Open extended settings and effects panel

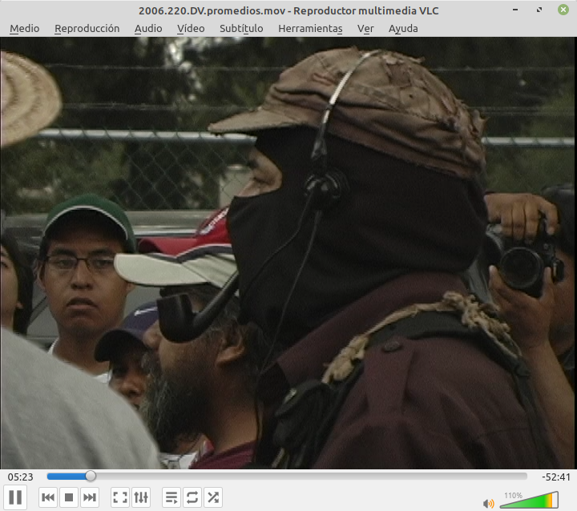pyautogui.click(x=141, y=497)
